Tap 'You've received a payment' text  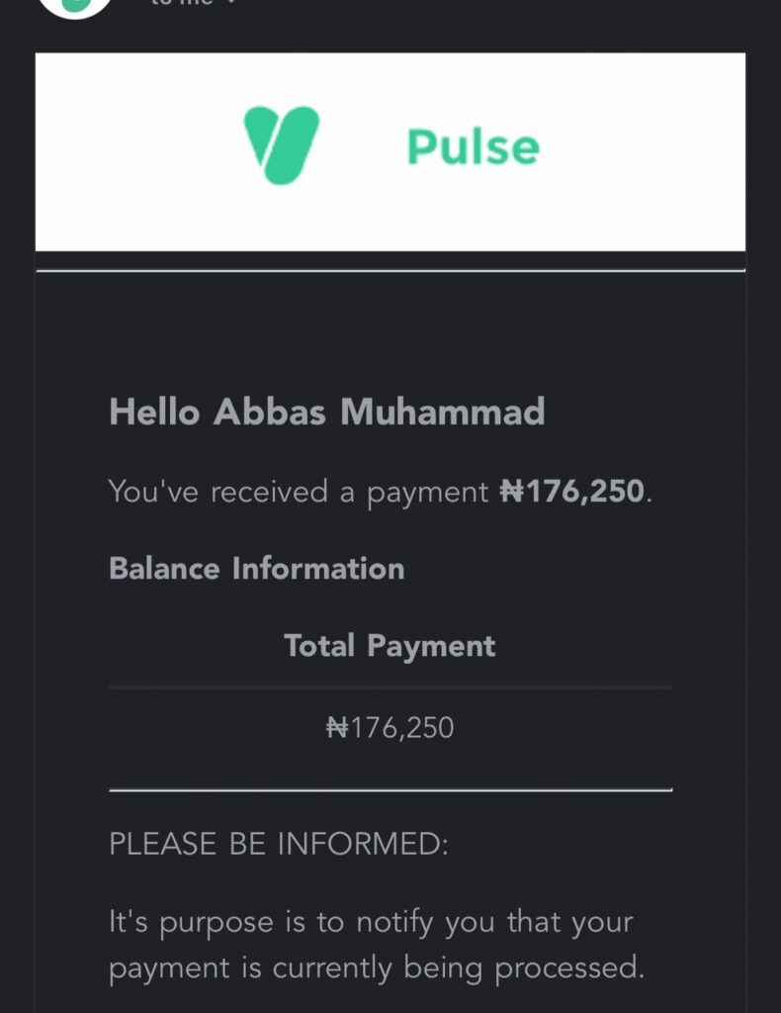299,493
